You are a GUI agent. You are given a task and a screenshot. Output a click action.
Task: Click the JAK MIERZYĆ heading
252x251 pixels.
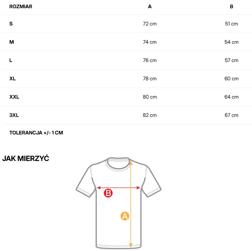point(25,158)
